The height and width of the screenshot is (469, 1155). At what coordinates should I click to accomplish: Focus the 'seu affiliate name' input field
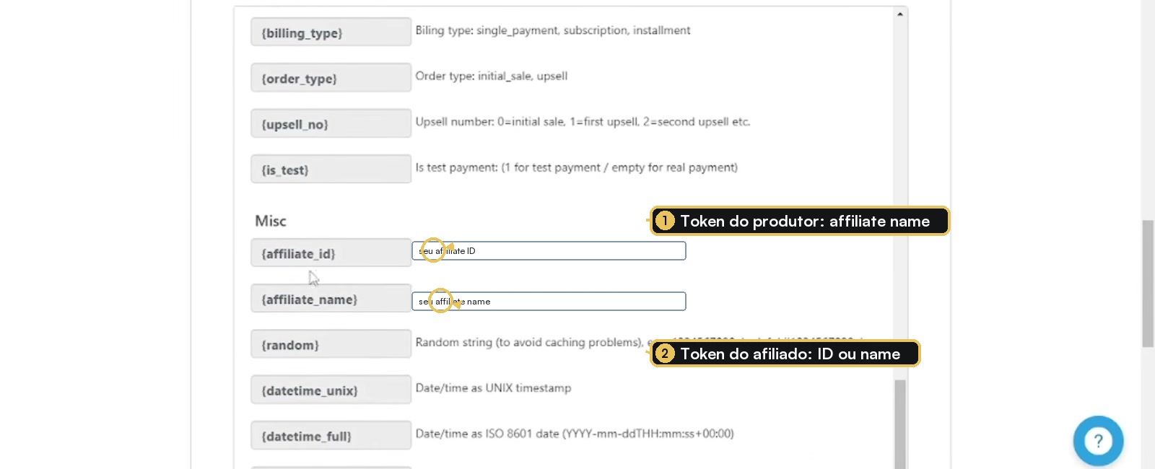coord(549,302)
